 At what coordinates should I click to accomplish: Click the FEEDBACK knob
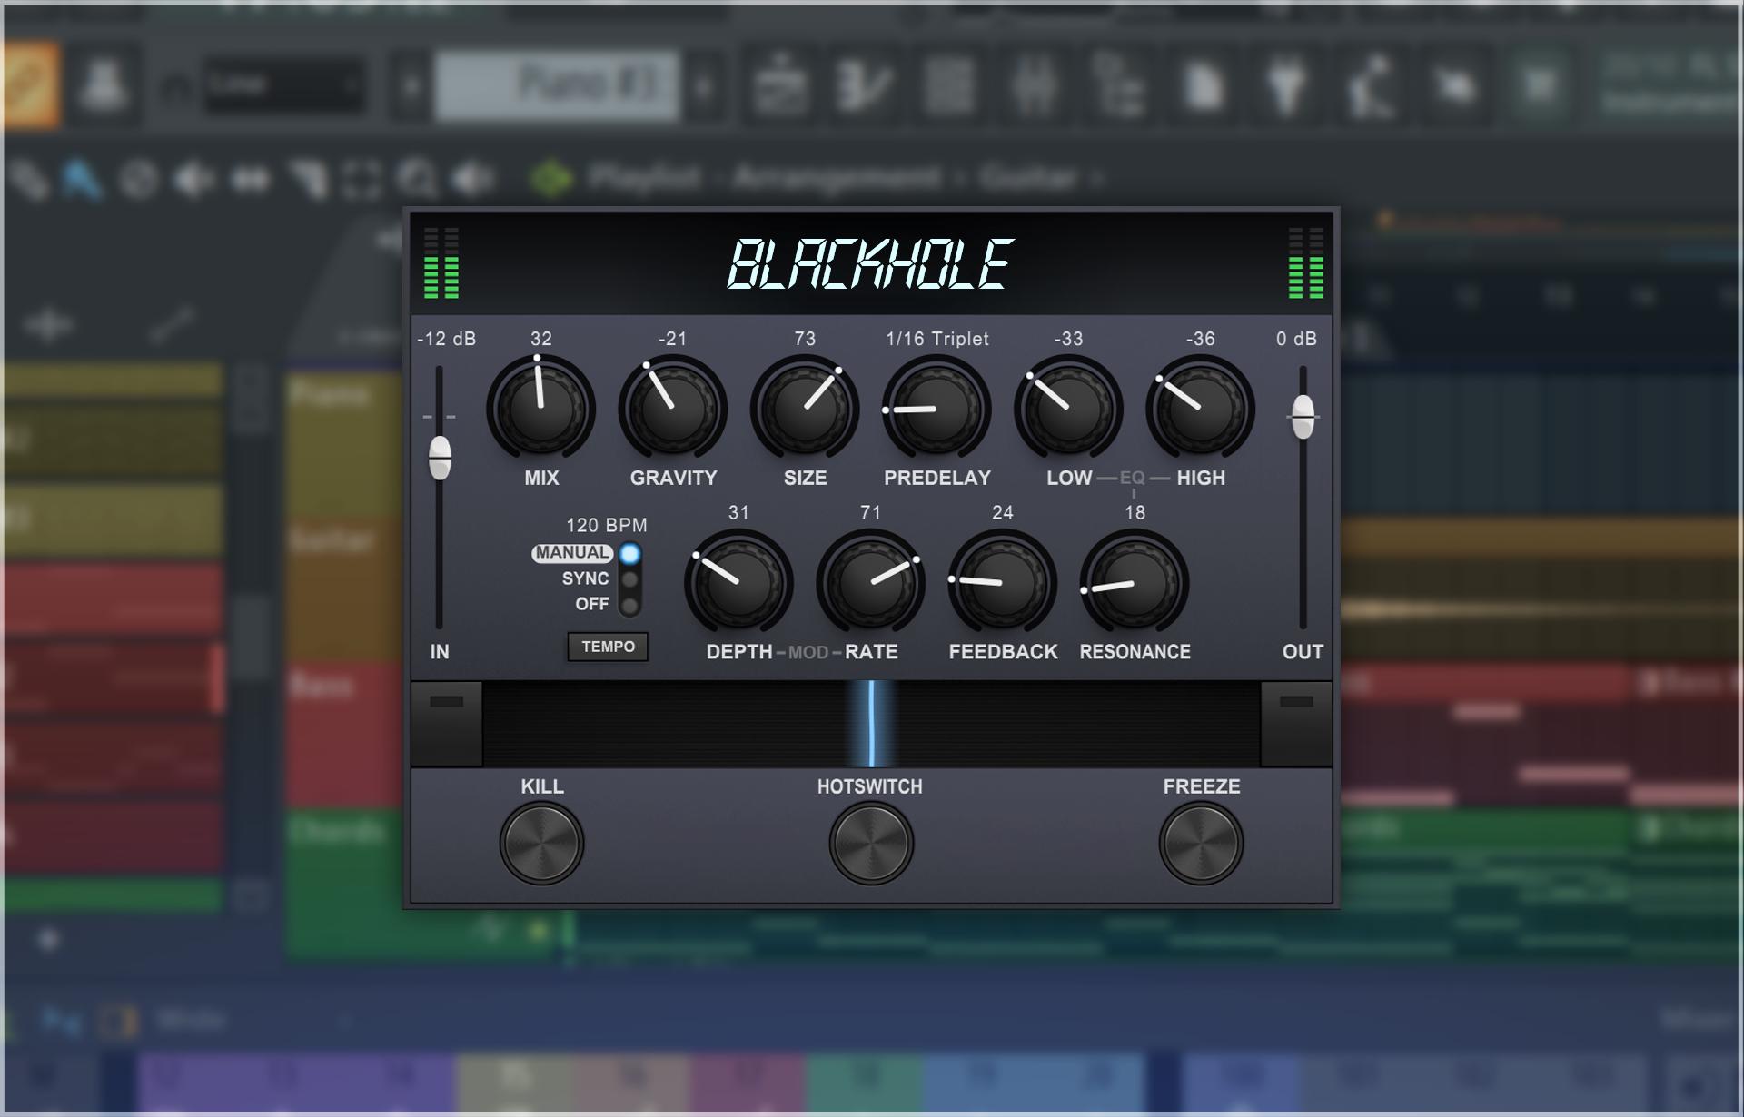click(1002, 583)
